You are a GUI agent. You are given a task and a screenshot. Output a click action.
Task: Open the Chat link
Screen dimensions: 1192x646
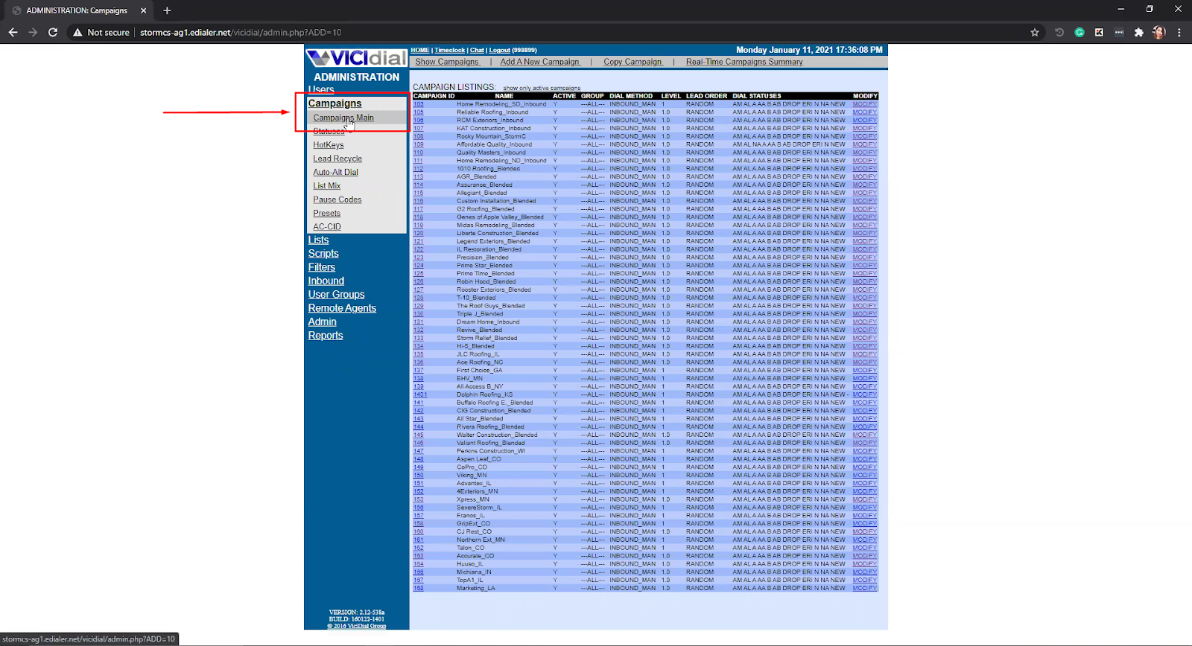click(x=477, y=50)
